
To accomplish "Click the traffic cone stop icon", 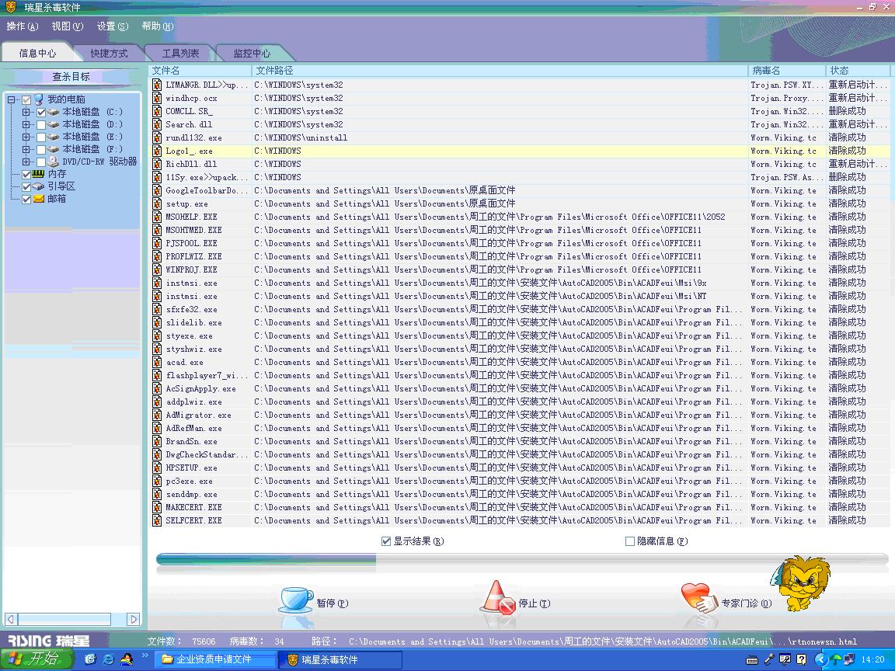I will coord(497,599).
